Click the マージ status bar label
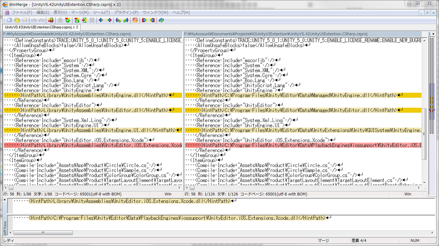The width and height of the screenshot is (439, 246). coord(323,241)
